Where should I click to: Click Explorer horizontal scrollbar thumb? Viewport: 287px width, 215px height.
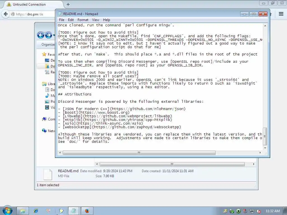click(x=172, y=164)
